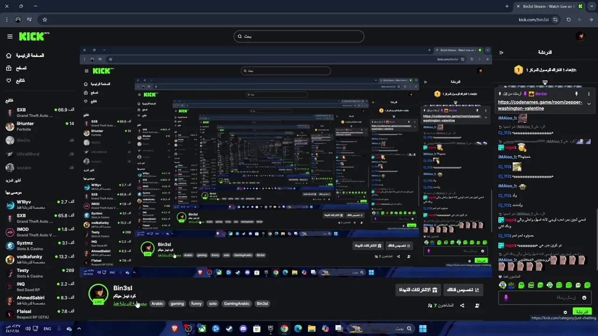Open the green just-chatting category link

pos(130,303)
